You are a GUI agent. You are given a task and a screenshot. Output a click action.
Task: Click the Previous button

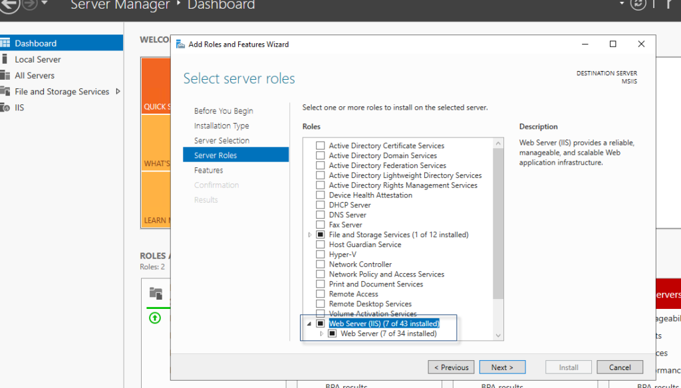(x=452, y=367)
